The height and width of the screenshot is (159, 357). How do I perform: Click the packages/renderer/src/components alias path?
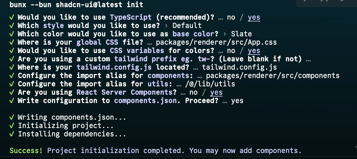(273, 76)
